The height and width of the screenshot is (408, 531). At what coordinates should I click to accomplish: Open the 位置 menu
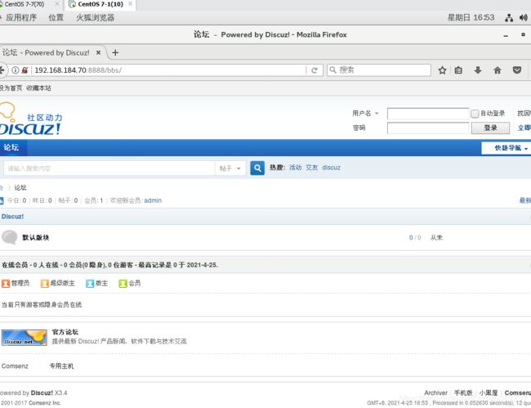pos(56,18)
